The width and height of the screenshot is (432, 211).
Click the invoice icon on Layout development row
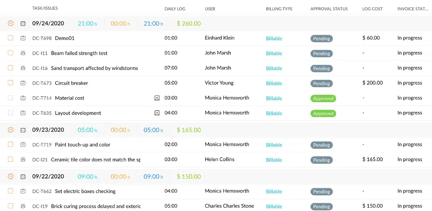157,113
